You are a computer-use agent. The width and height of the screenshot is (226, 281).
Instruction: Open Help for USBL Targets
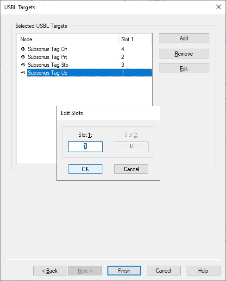[203, 271]
